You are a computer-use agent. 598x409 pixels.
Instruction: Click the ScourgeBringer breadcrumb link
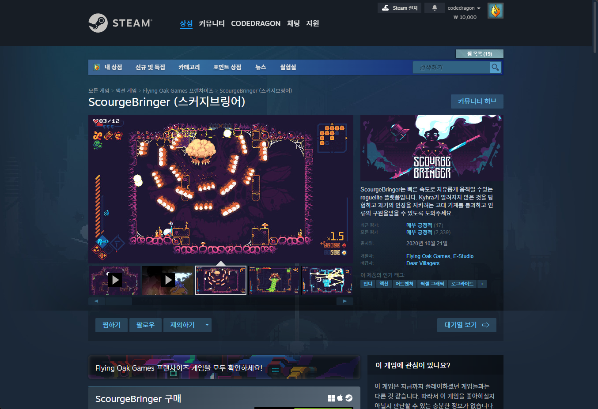256,90
